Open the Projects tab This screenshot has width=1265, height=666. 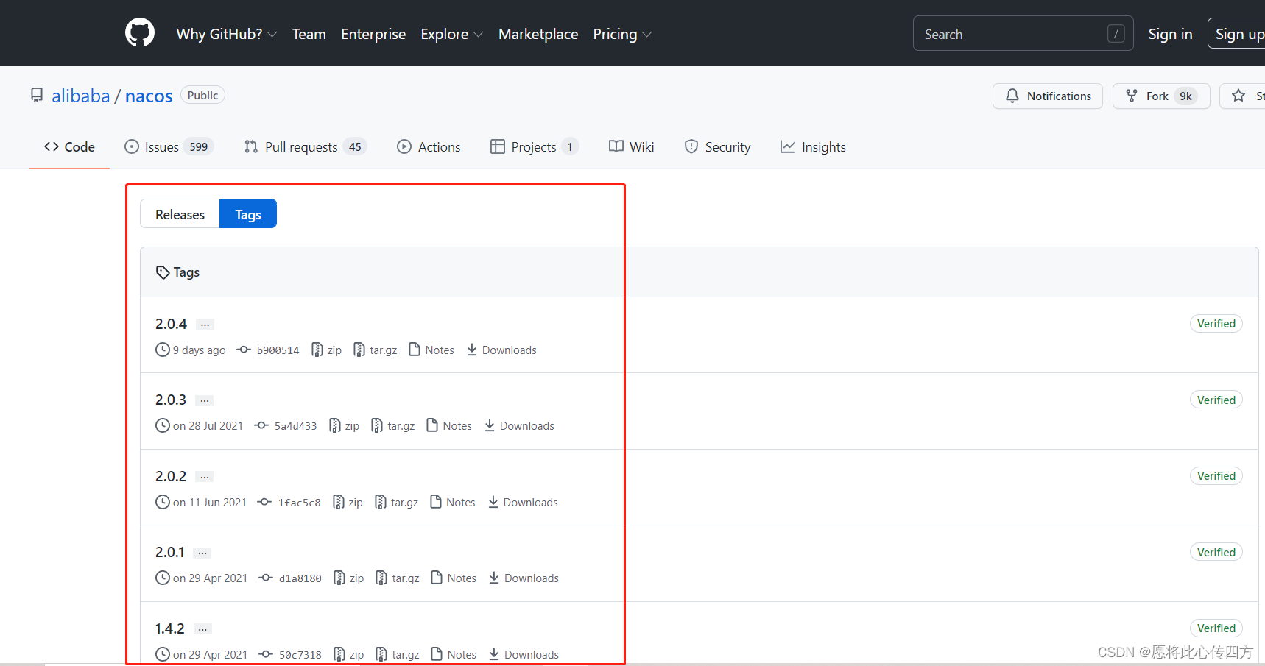(534, 146)
